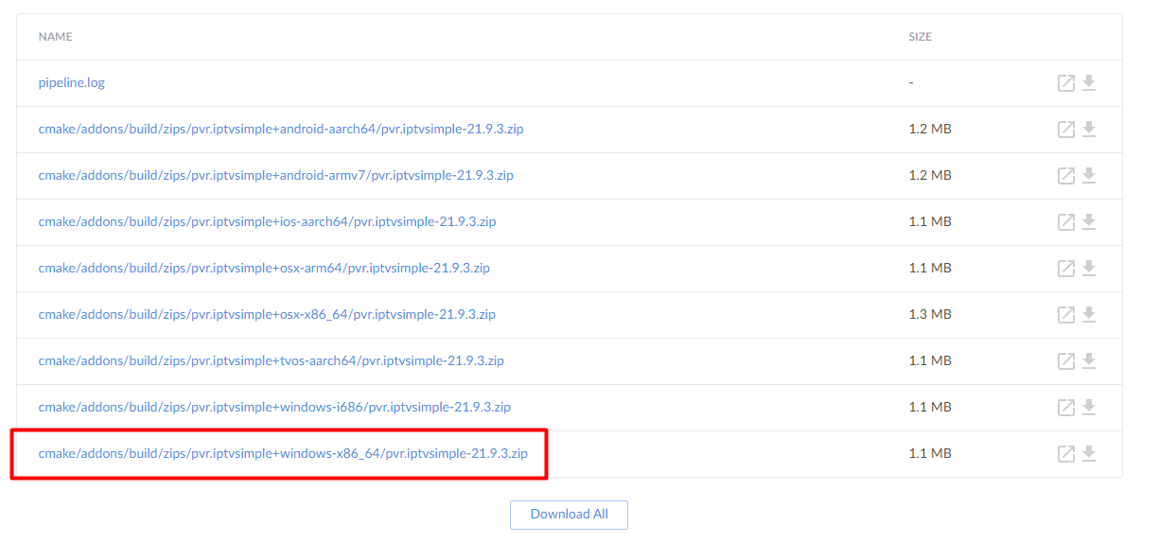Click the SIZE column header
1158x543 pixels.
click(920, 37)
